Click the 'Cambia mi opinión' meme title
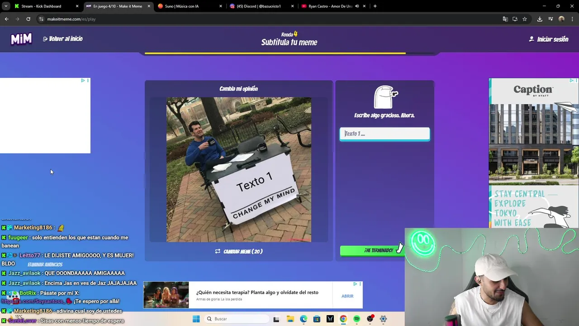 tap(238, 89)
